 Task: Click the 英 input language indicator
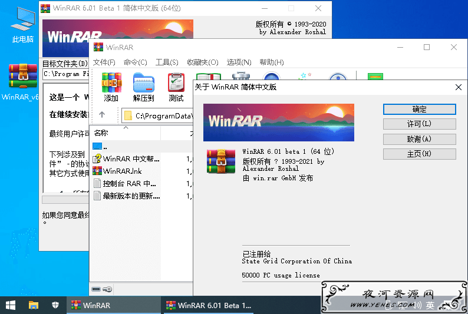(x=430, y=305)
